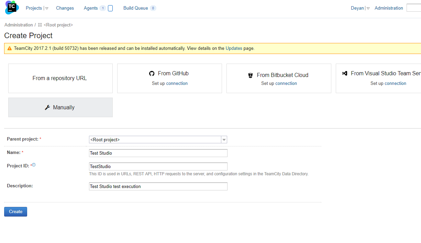
Task: Click the Build Queue count badge
Action: point(153,8)
